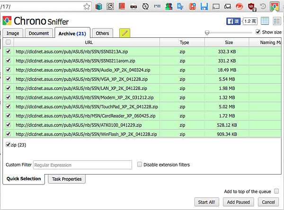Uncheck the VGA_XP_2K_041228.zip row checkbox

[x=8, y=79]
